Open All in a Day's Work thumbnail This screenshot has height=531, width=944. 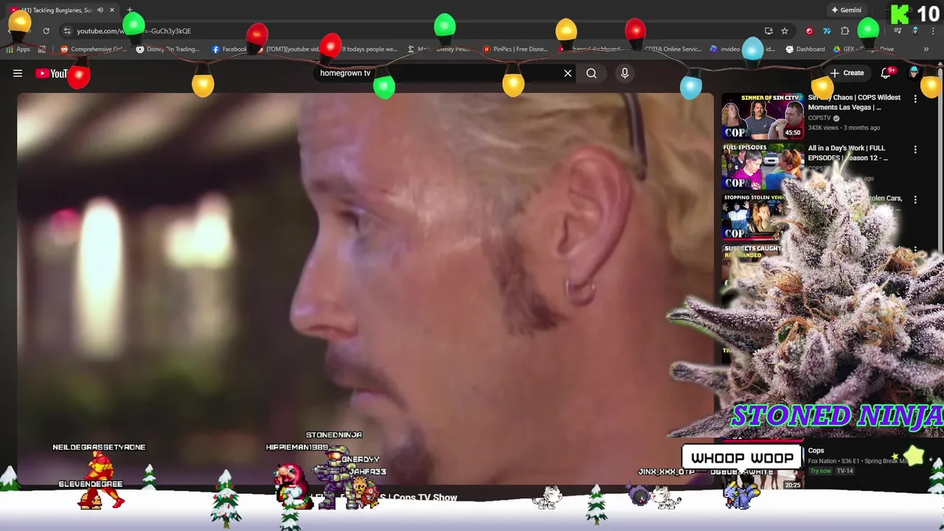pyautogui.click(x=763, y=167)
